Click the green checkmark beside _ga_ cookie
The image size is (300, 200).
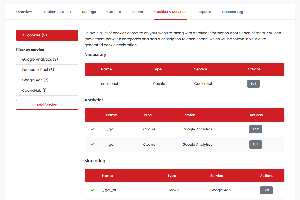[x=92, y=144]
